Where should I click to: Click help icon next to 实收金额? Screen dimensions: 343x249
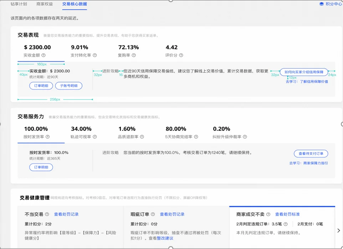(x=43, y=55)
